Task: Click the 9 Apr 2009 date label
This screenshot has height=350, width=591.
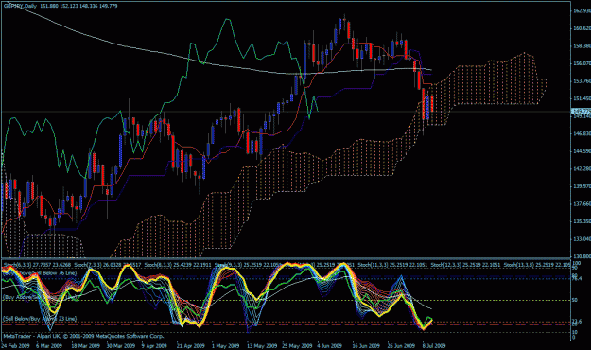Action: pyautogui.click(x=154, y=346)
